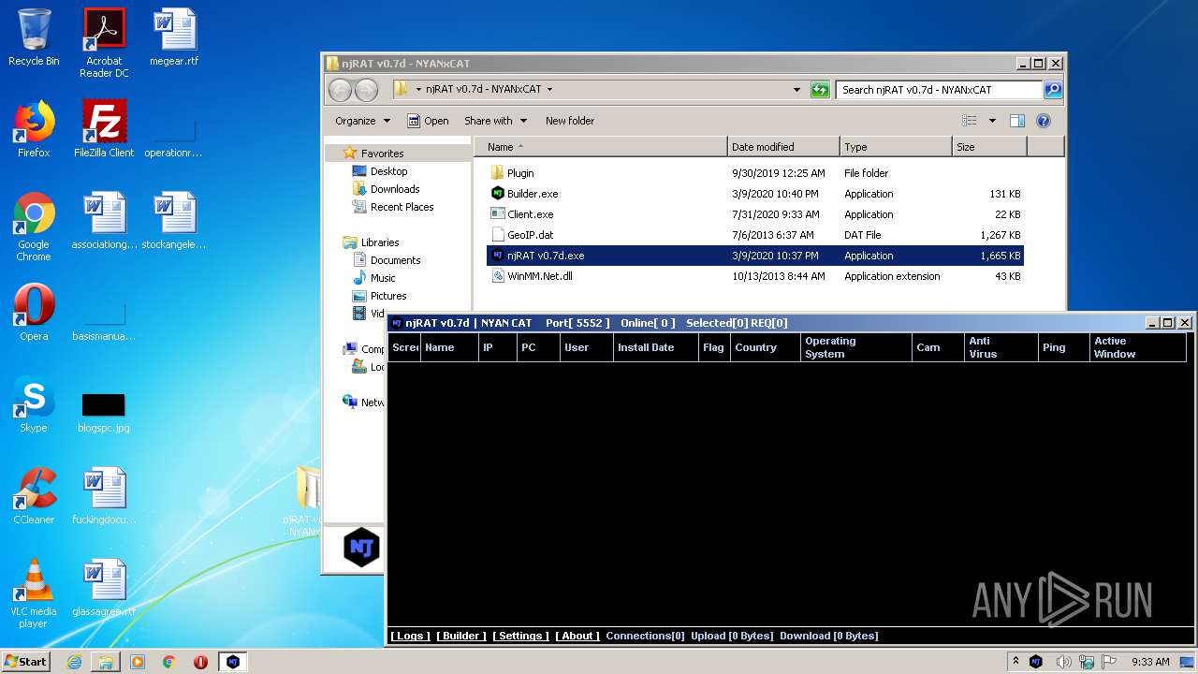Image resolution: width=1198 pixels, height=674 pixels.
Task: Select FileZilla Client desktop icon
Action: coord(104,128)
